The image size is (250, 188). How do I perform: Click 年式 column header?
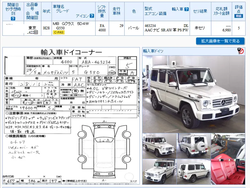pyautogui.click(x=46, y=11)
